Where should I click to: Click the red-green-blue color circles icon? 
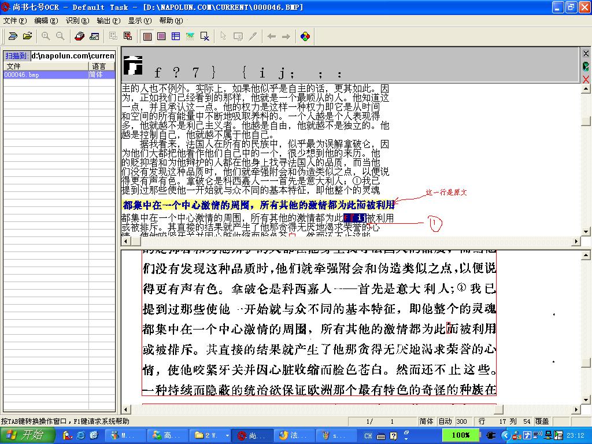pos(305,36)
